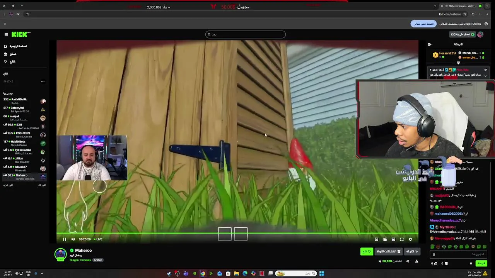
Task: Open the Steam icon in the taskbar
Action: pyautogui.click(x=169, y=274)
